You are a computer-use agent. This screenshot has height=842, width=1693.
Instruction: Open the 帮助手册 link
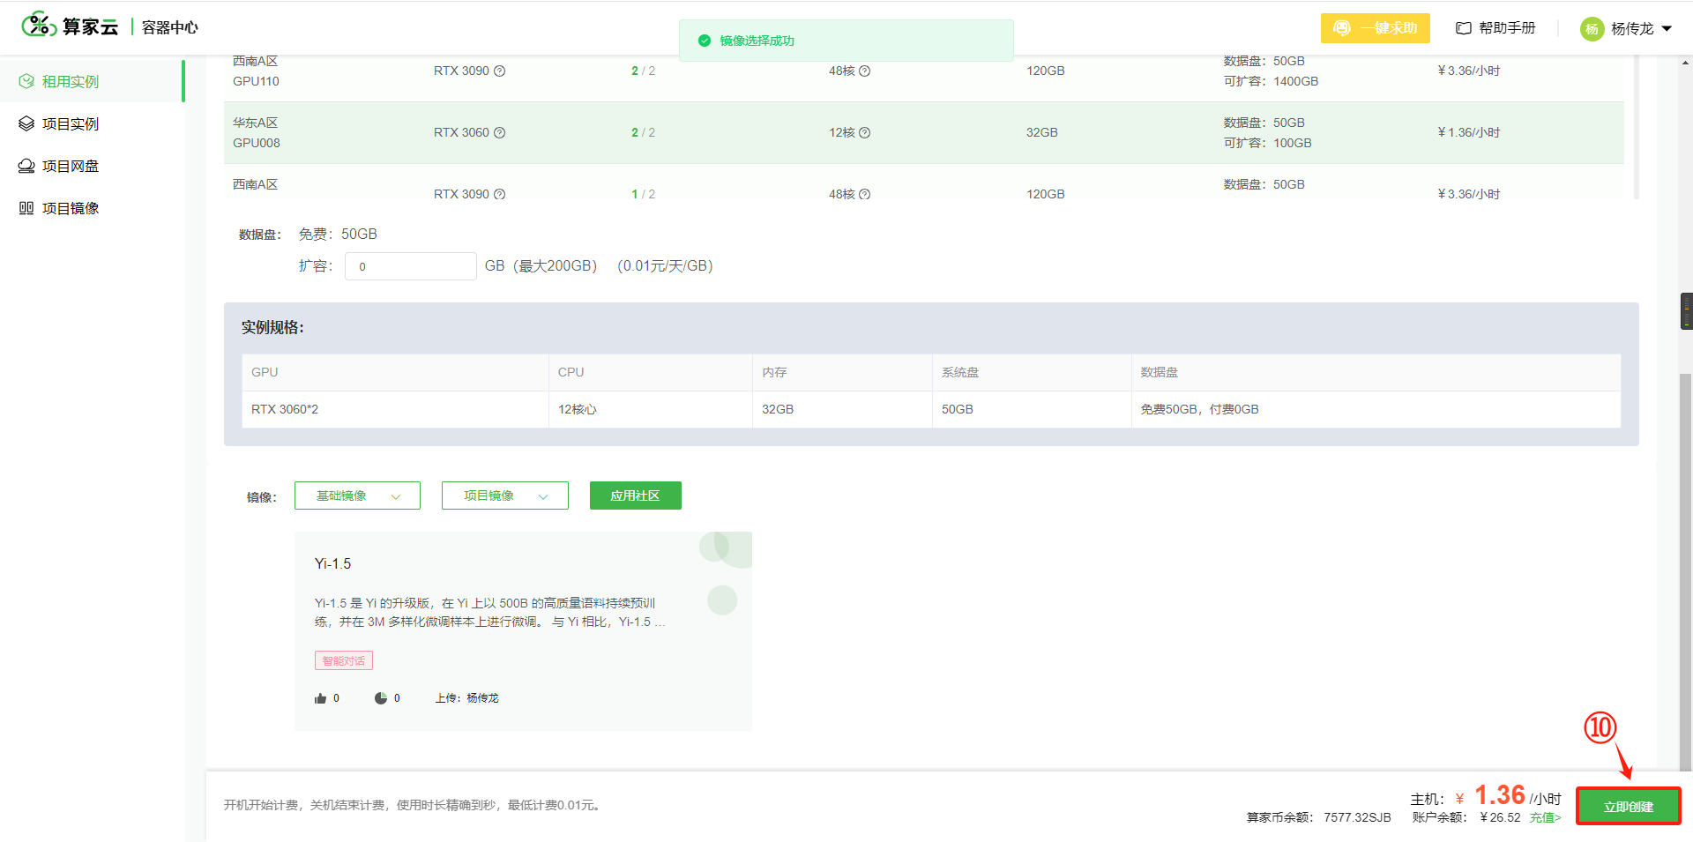pos(1495,28)
